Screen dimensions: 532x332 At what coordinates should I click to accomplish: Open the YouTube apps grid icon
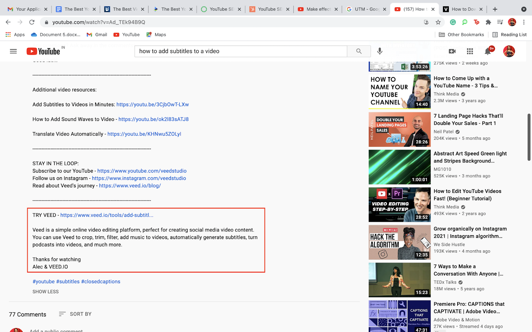coord(470,51)
